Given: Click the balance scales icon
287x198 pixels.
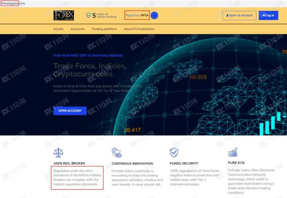Looking at the screenshot, I should (58, 153).
